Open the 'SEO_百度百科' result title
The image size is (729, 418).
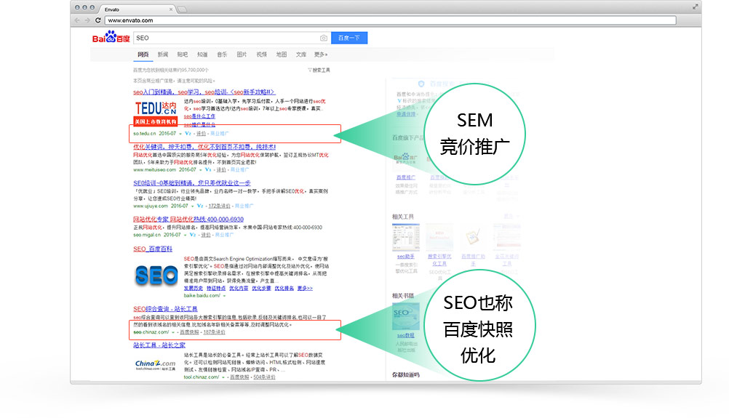point(153,249)
